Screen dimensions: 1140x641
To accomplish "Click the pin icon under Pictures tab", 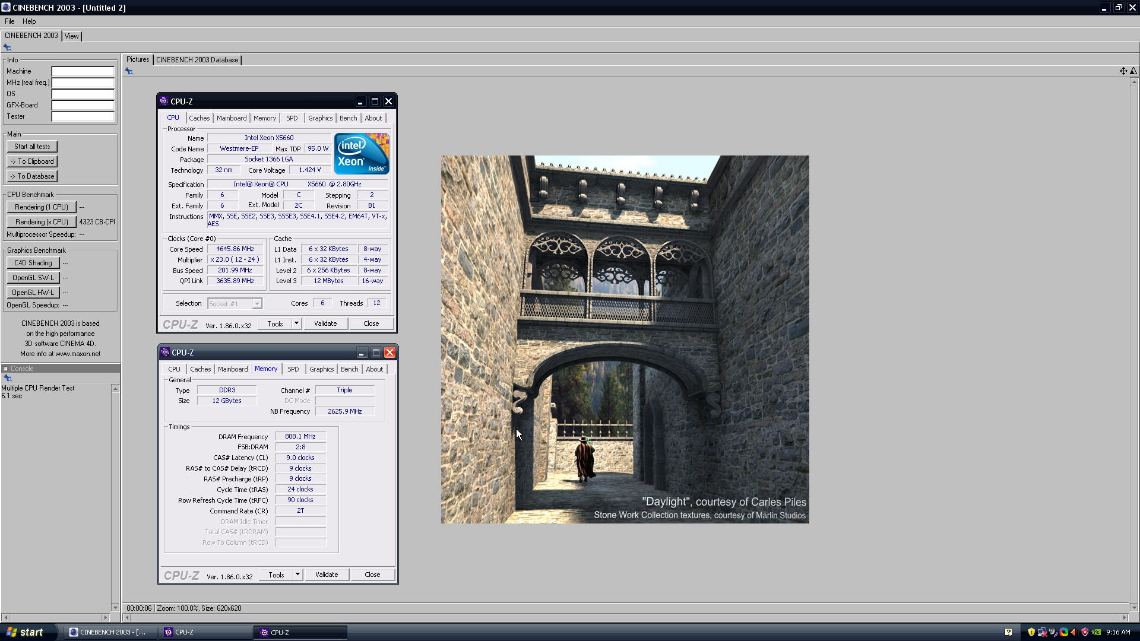I will pyautogui.click(x=129, y=71).
